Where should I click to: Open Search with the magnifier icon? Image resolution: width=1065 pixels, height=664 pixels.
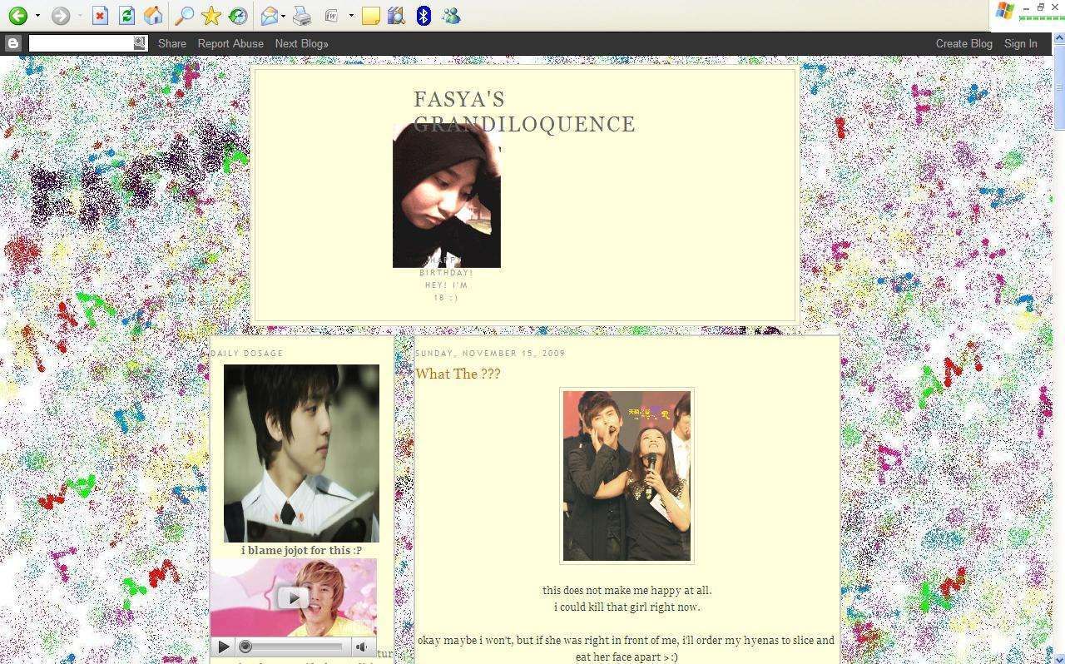[185, 16]
